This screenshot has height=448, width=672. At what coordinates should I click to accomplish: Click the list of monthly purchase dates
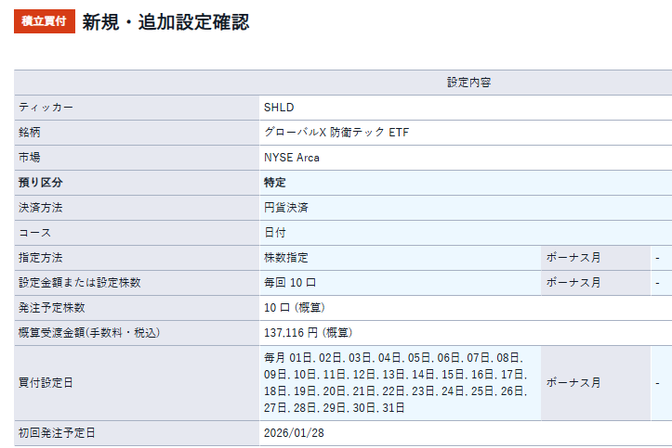395,382
